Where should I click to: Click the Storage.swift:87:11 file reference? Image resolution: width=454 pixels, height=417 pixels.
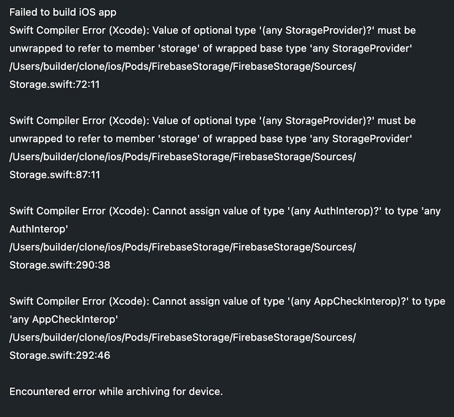[54, 175]
